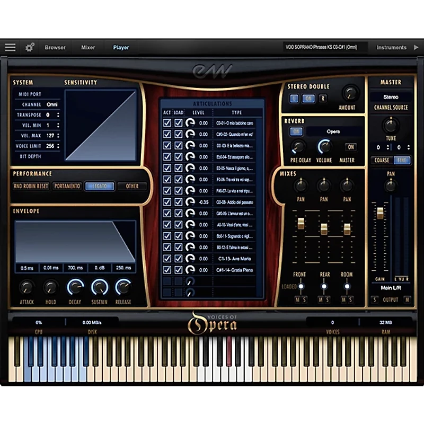
Task: Click the Master gain fader handle
Action: [x=379, y=213]
